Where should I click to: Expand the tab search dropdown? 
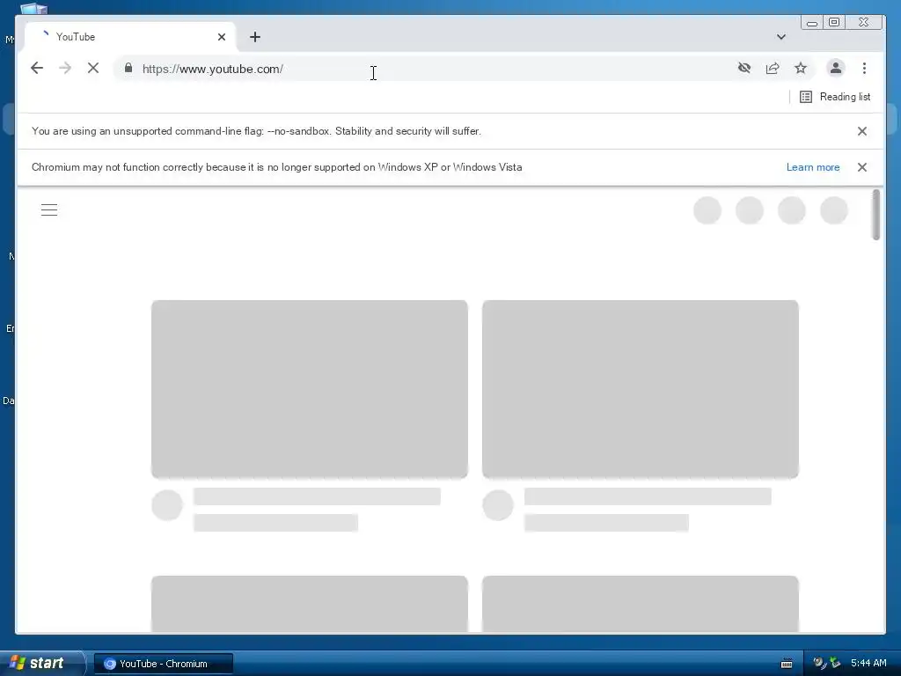[x=781, y=37]
